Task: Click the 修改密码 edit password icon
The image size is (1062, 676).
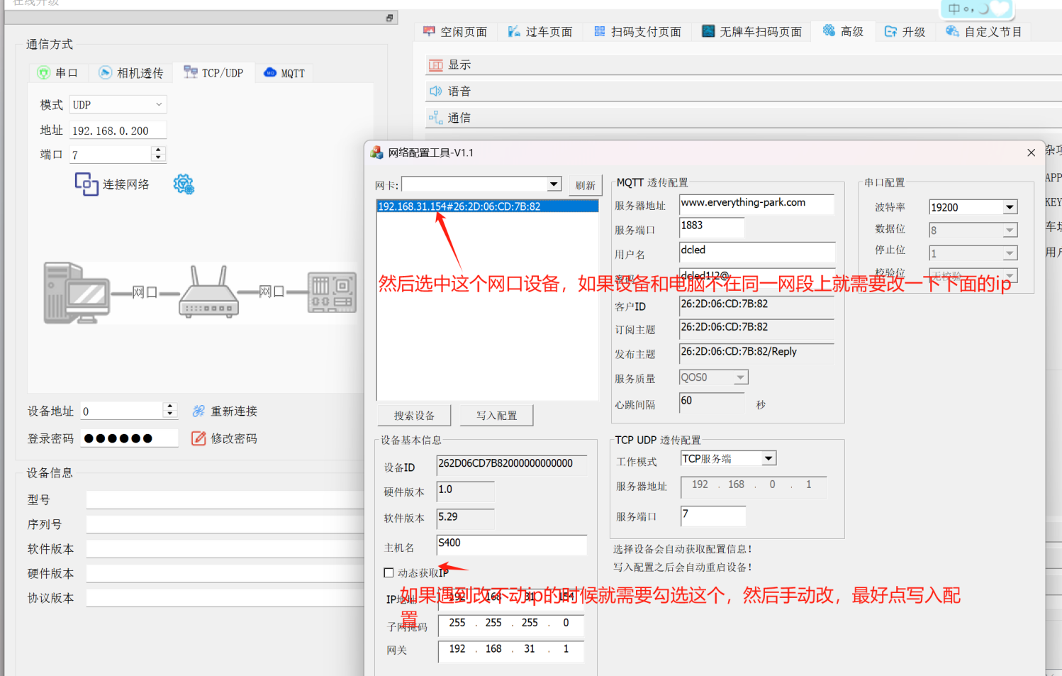Action: [199, 438]
